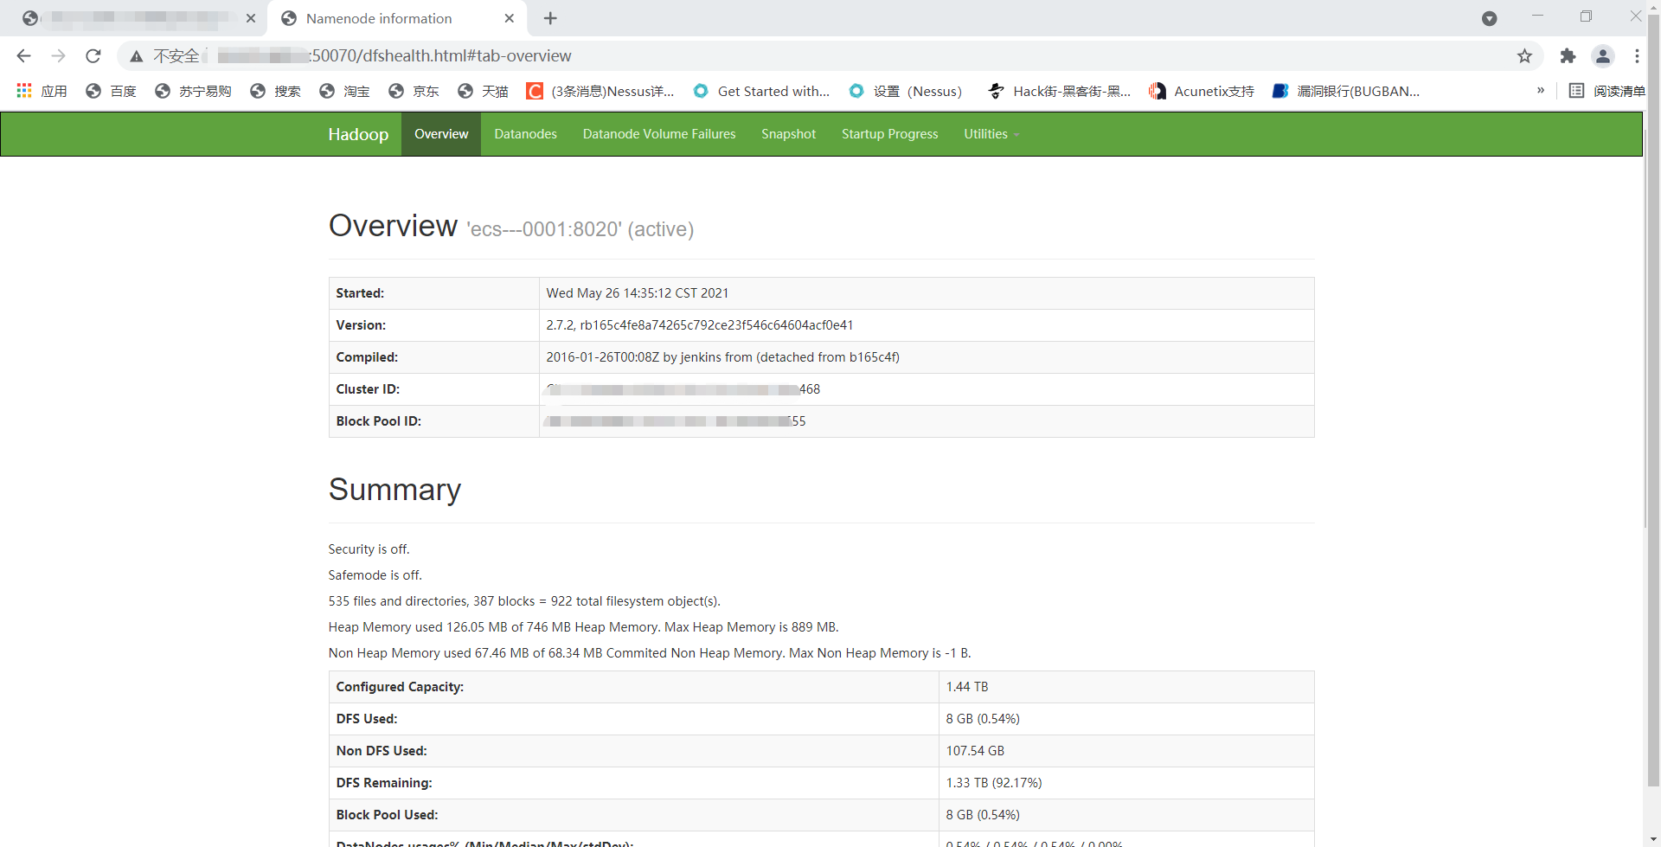
Task: Click the Chrome extensions puzzle icon
Action: point(1568,55)
